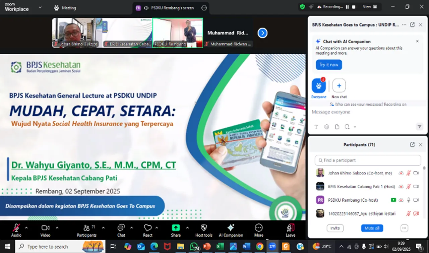The width and height of the screenshot is (429, 253).
Task: Expand the chat send options chevron
Action: (355, 127)
